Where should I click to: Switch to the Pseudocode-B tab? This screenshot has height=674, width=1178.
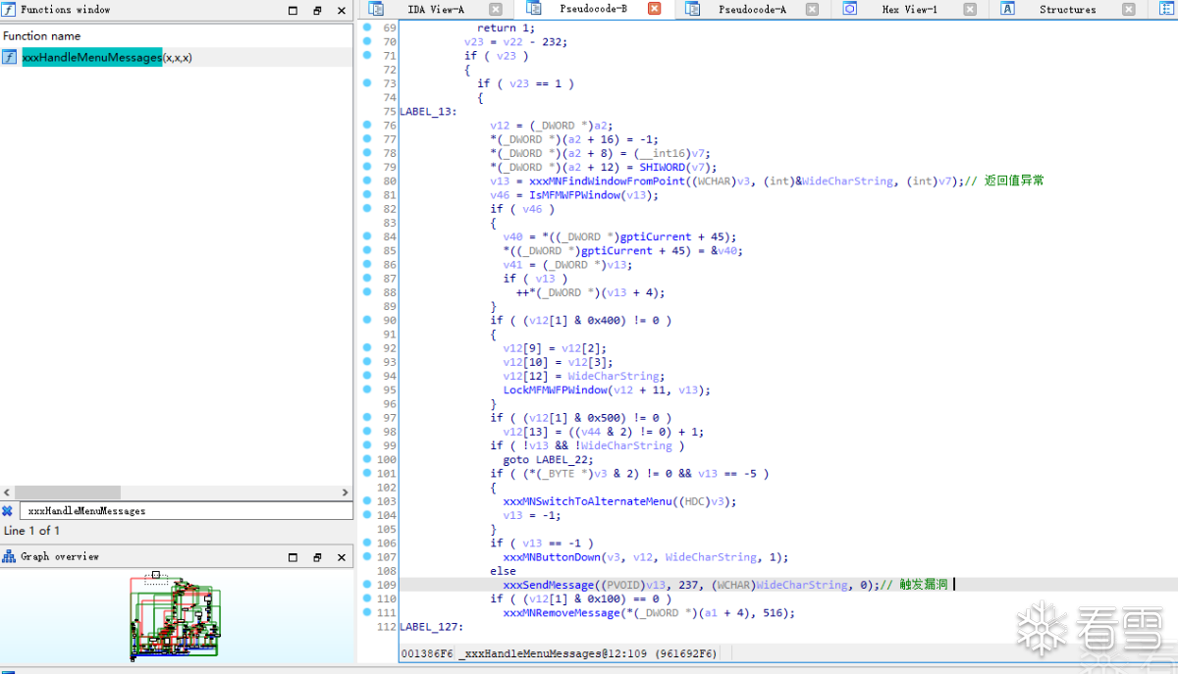pyautogui.click(x=593, y=9)
